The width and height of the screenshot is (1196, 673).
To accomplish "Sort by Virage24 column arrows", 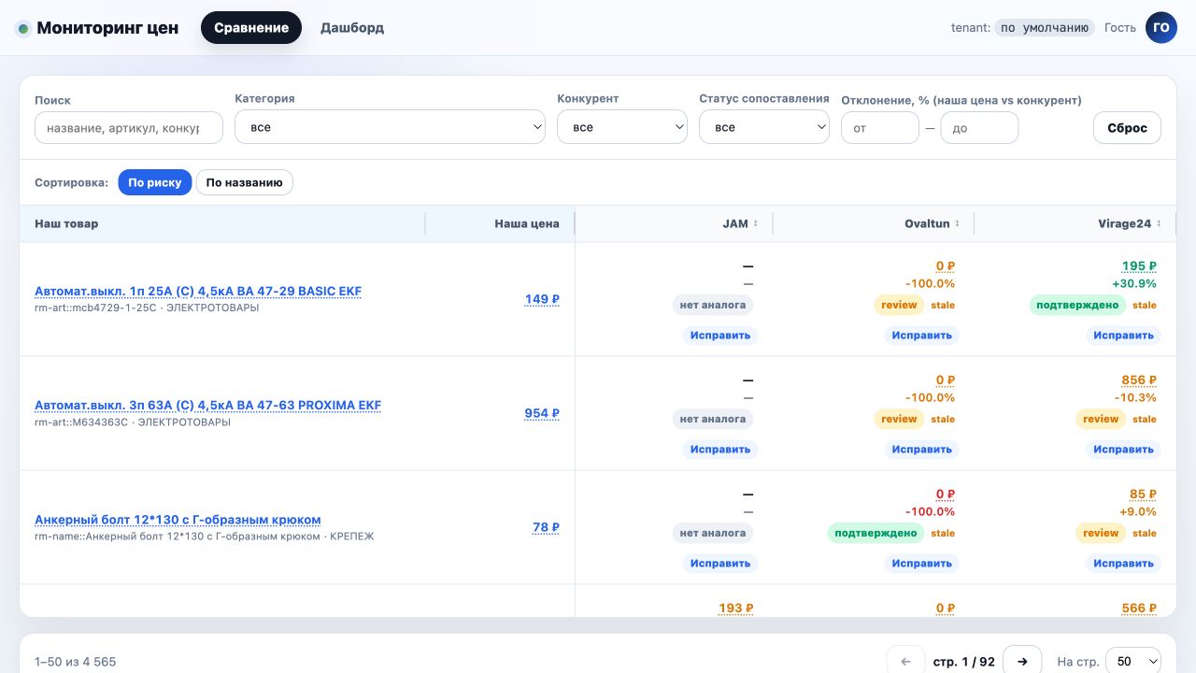I will 1159,223.
